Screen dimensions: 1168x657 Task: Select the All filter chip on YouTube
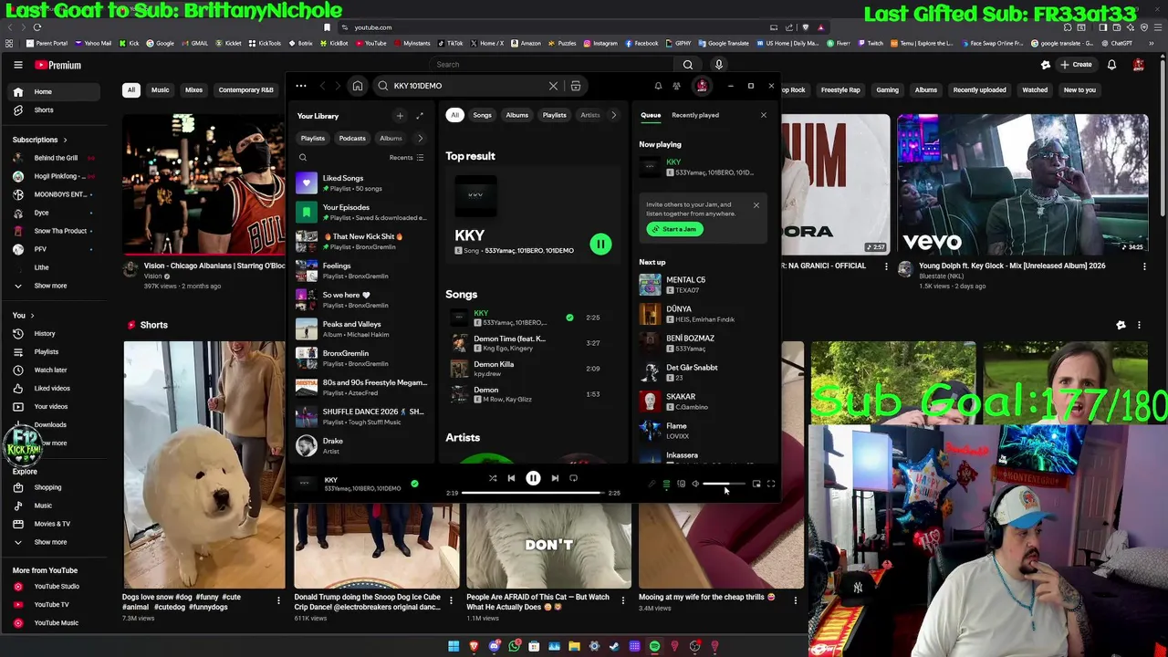(x=131, y=89)
